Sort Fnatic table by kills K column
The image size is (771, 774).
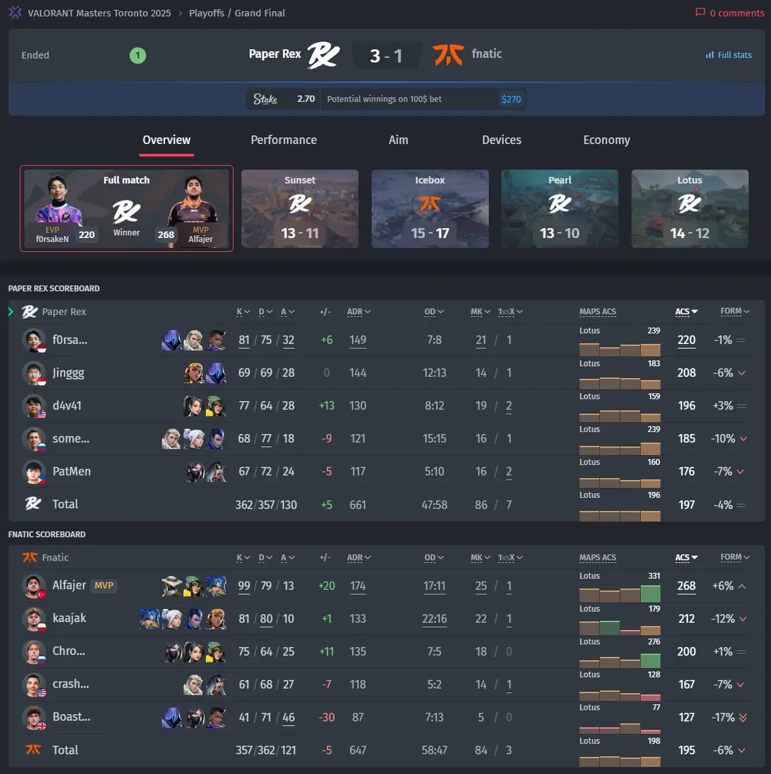[243, 558]
